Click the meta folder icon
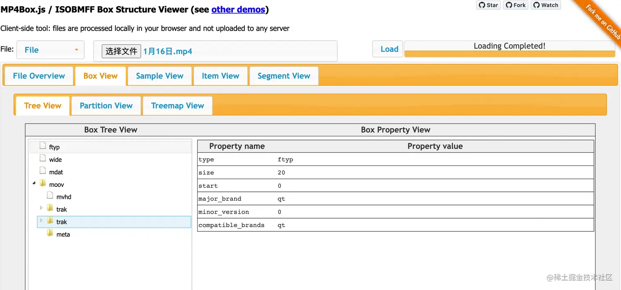This screenshot has height=290, width=621. [50, 233]
